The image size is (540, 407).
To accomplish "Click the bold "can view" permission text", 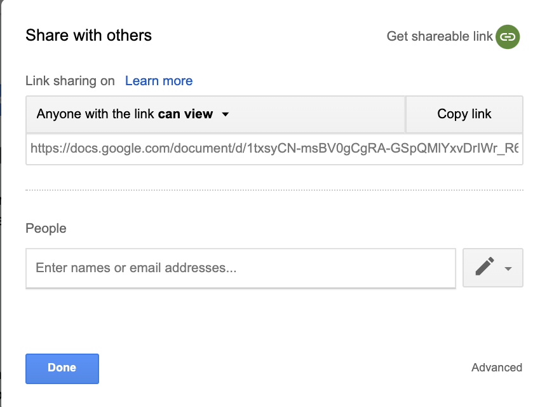I will (x=186, y=114).
